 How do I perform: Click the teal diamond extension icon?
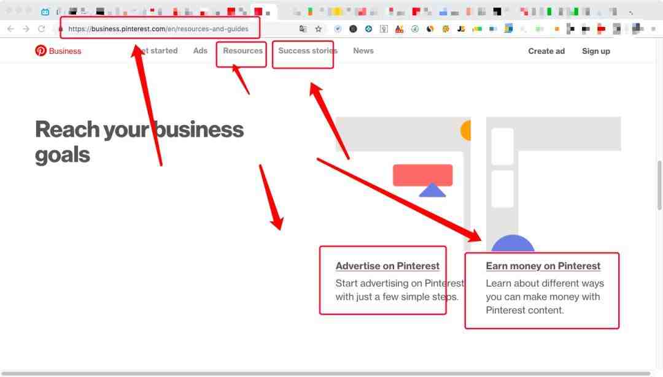point(369,29)
